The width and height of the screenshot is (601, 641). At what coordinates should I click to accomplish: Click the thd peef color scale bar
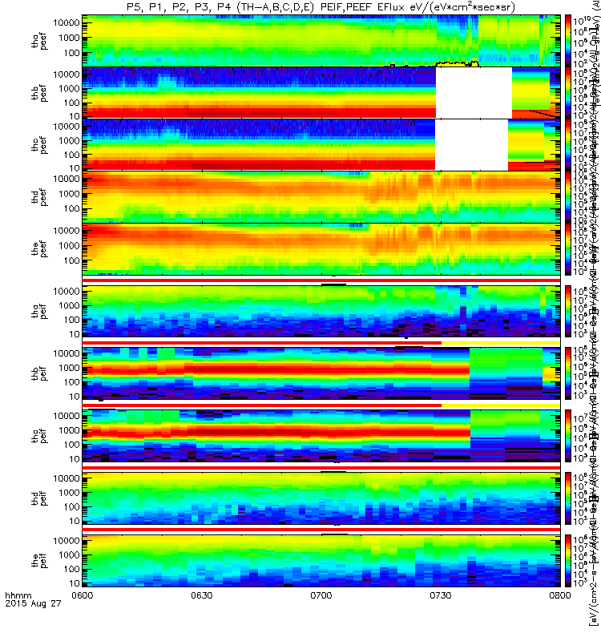568,197
